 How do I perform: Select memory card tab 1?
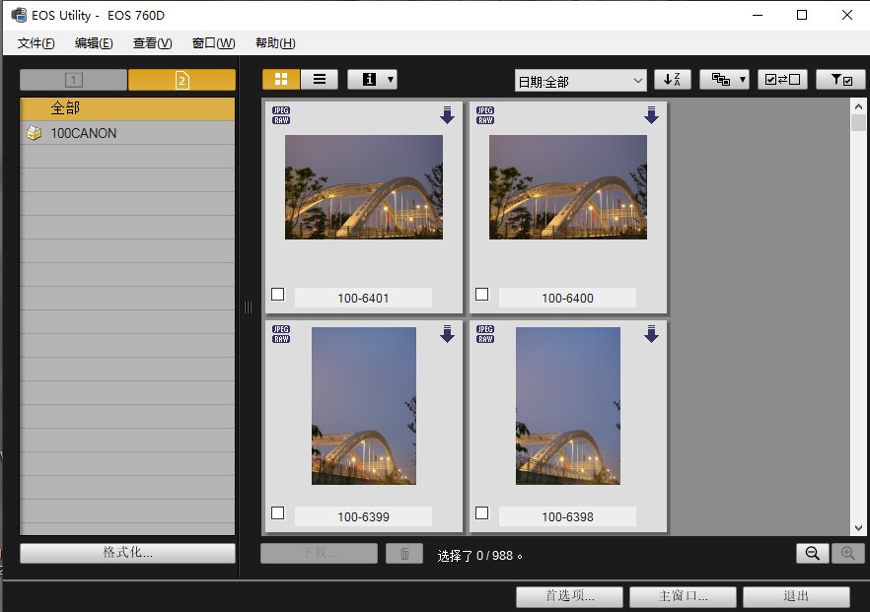[74, 80]
